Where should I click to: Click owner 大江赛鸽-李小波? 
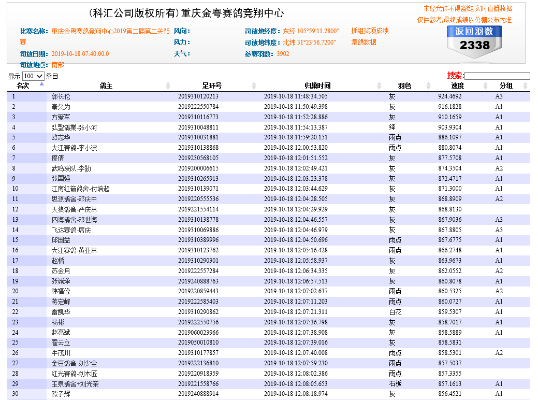point(74,148)
